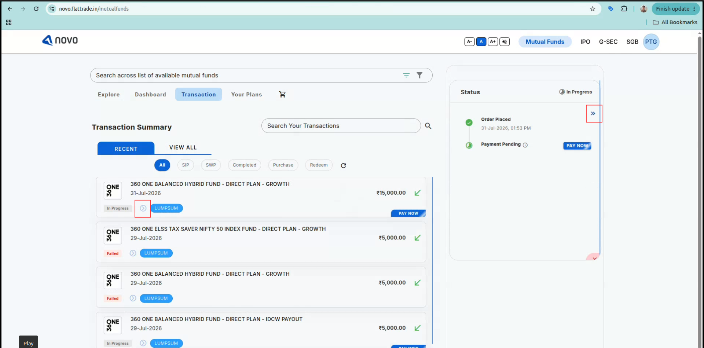The height and width of the screenshot is (348, 704).
Task: Click the green arrow beside ₹15,000.00
Action: pyautogui.click(x=417, y=193)
